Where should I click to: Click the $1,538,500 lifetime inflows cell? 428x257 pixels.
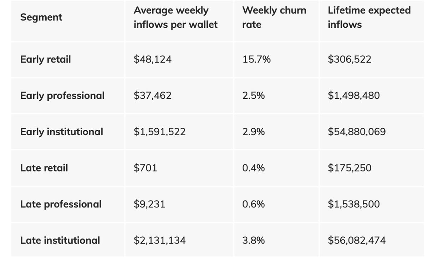click(x=353, y=204)
